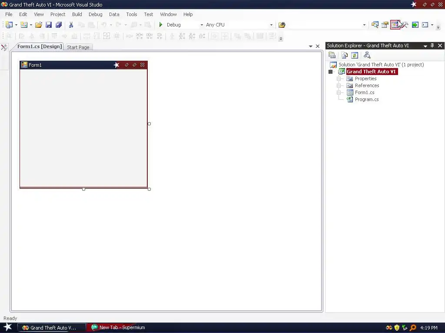Open the auto-hidden Toolbox side tab
The image size is (445, 333).
tap(4, 47)
